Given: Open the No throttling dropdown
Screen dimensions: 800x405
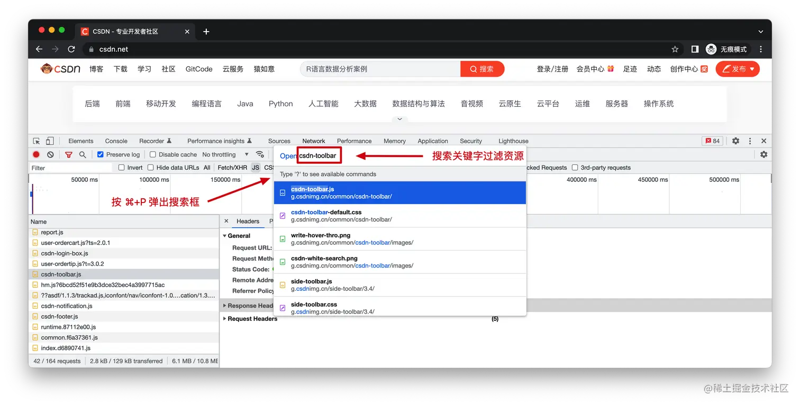Looking at the screenshot, I should 225,154.
